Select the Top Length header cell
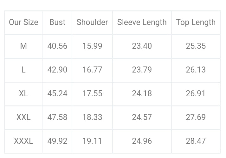Image resolution: width=226 pixels, height=158 pixels. (x=196, y=22)
